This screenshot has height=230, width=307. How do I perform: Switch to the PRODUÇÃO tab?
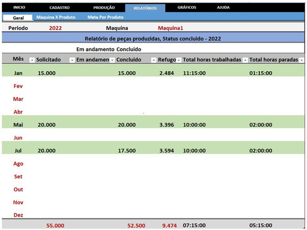click(x=104, y=7)
